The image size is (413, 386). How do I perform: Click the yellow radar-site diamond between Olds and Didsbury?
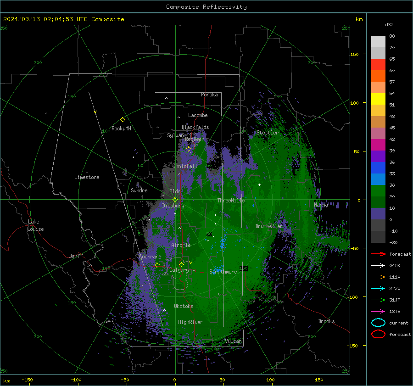[175, 200]
